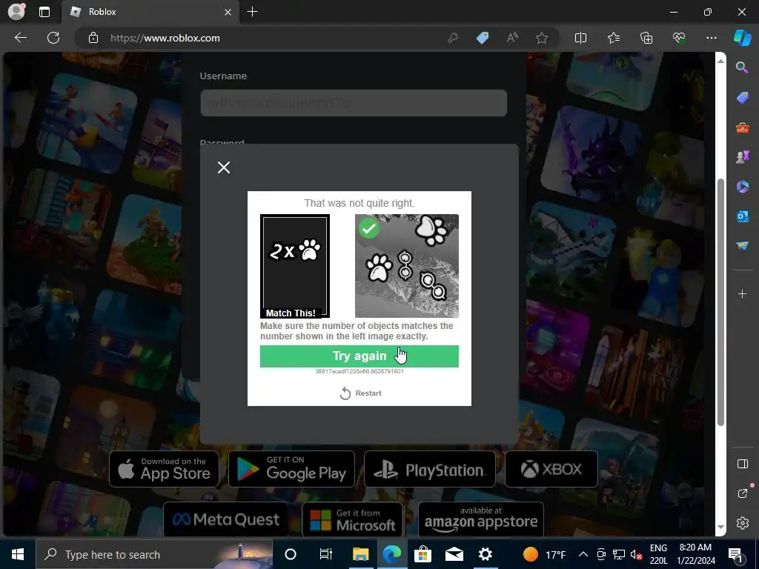Open sidebar Games chess icon
The height and width of the screenshot is (569, 759).
coord(742,157)
